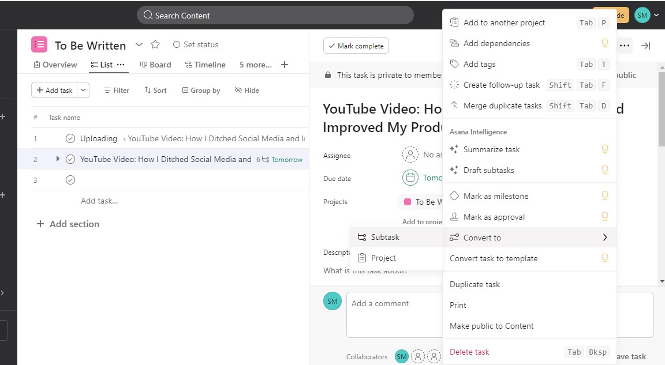Add a collaborator via first empty avatar

[418, 356]
